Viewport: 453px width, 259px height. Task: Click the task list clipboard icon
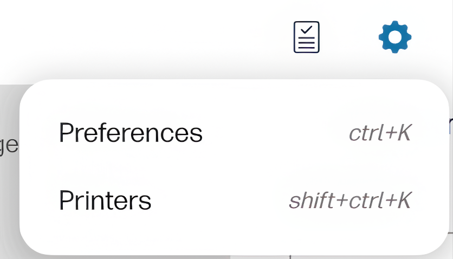point(306,37)
